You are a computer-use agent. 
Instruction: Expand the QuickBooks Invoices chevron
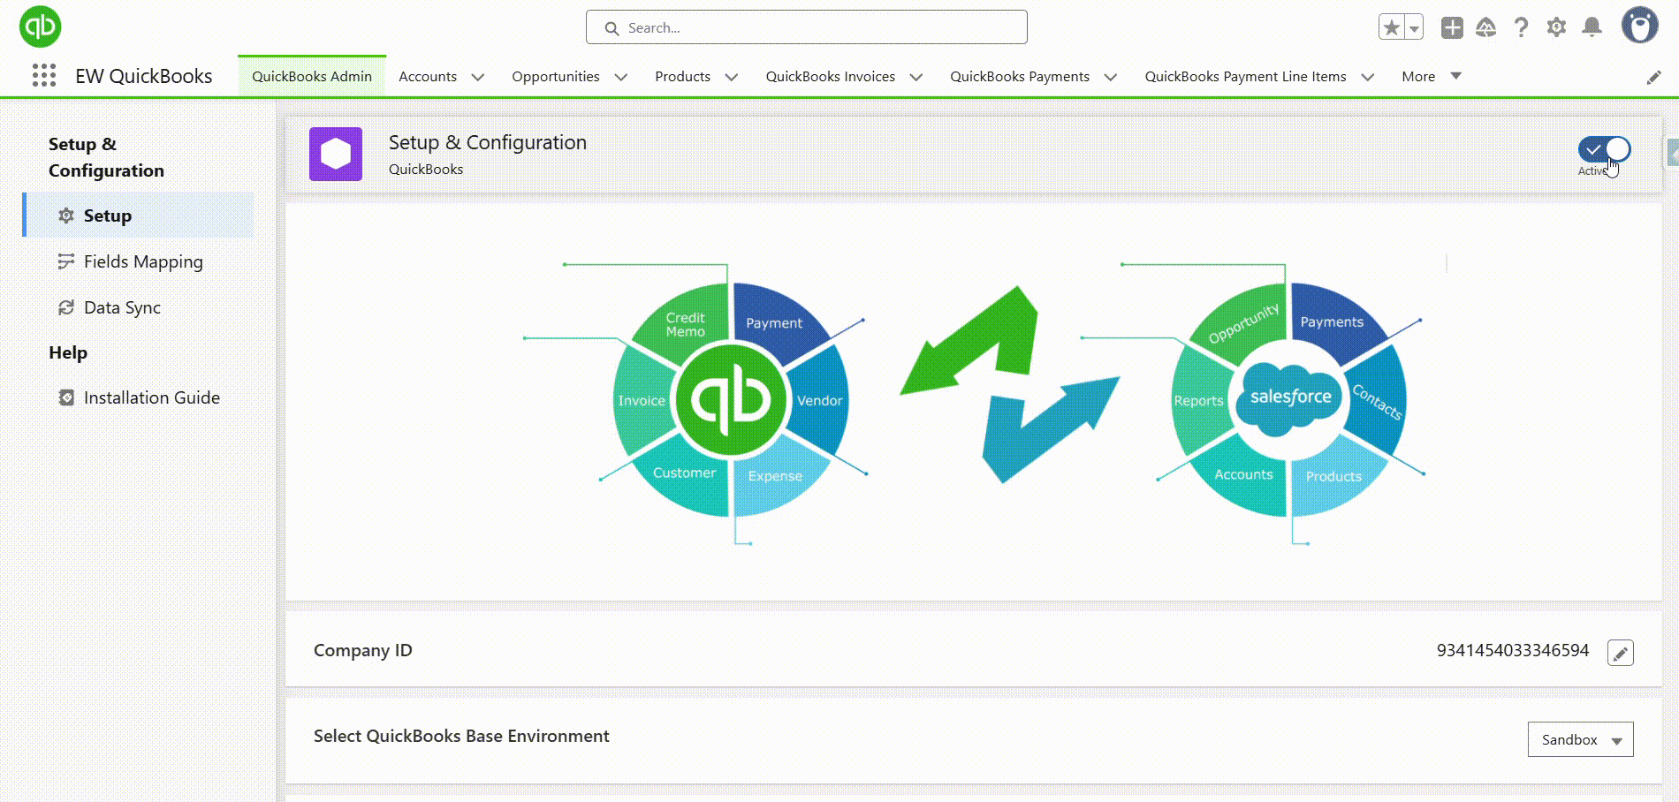pos(916,77)
